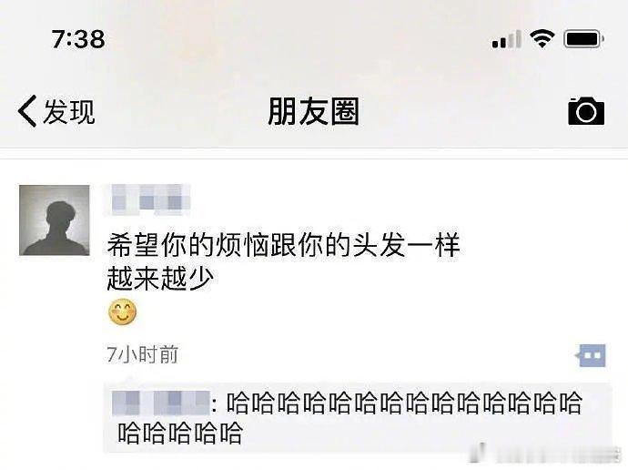Tap the gray comment box background
This screenshot has width=628, height=470.
[358, 418]
